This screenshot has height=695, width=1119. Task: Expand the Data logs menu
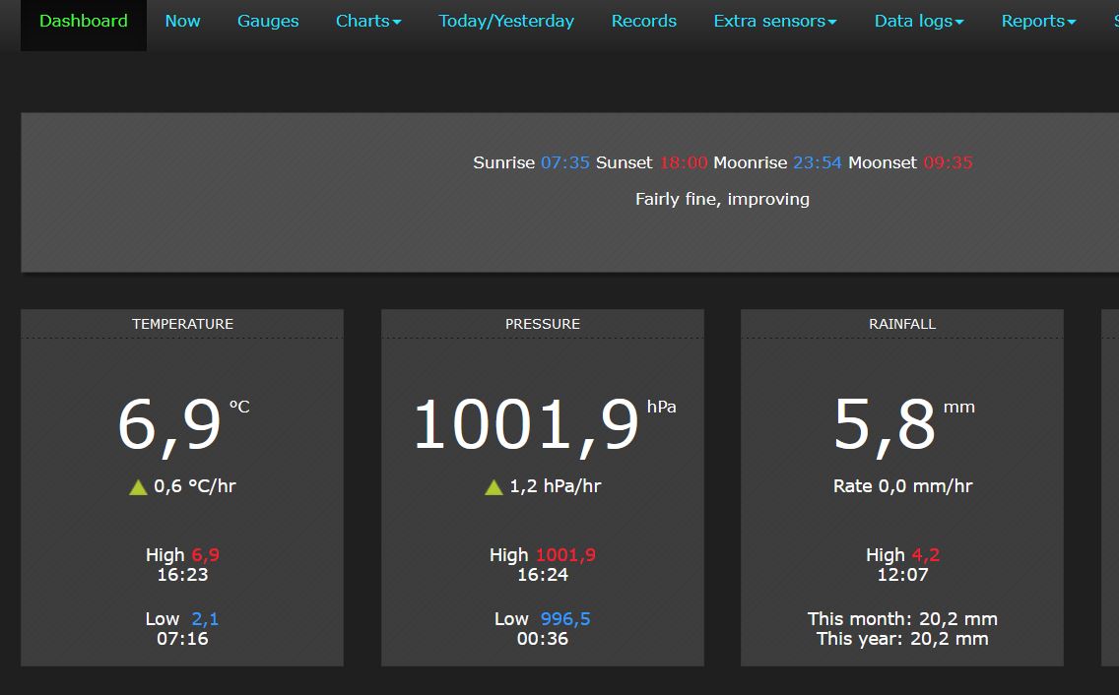coord(918,21)
